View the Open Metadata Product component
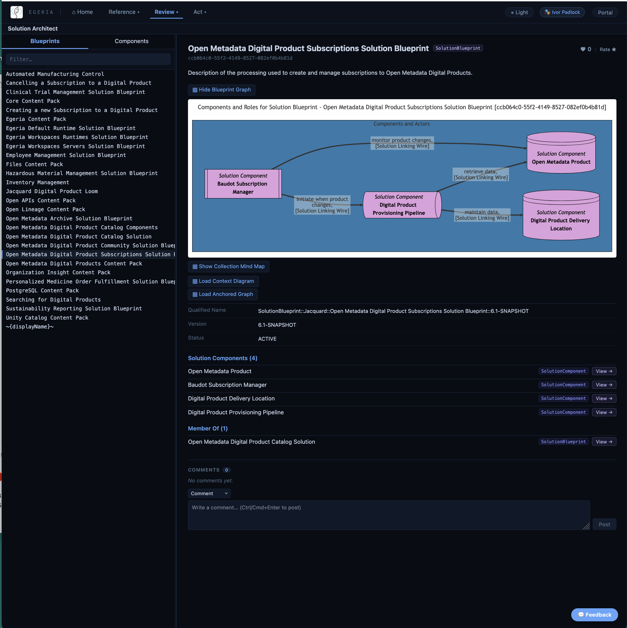 pos(604,371)
